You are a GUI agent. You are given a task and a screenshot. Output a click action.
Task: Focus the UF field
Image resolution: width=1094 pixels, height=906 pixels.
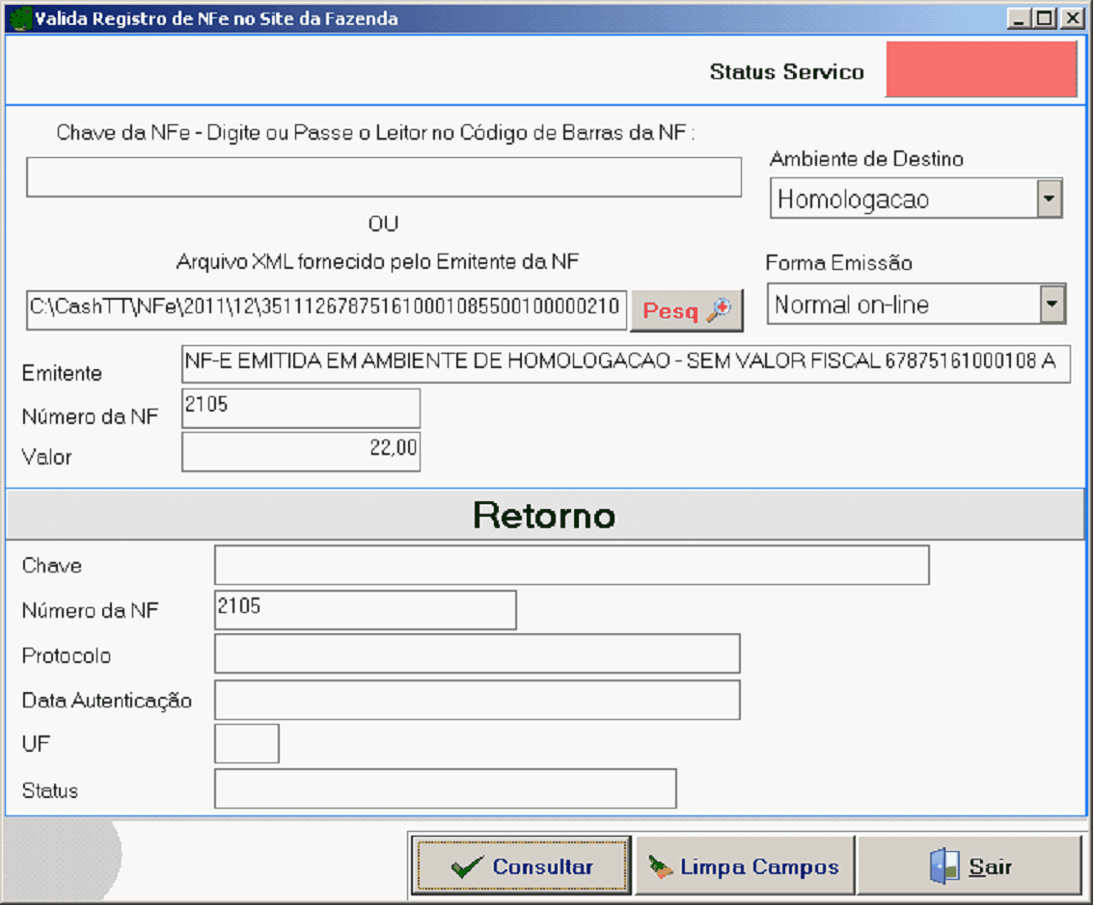click(246, 743)
